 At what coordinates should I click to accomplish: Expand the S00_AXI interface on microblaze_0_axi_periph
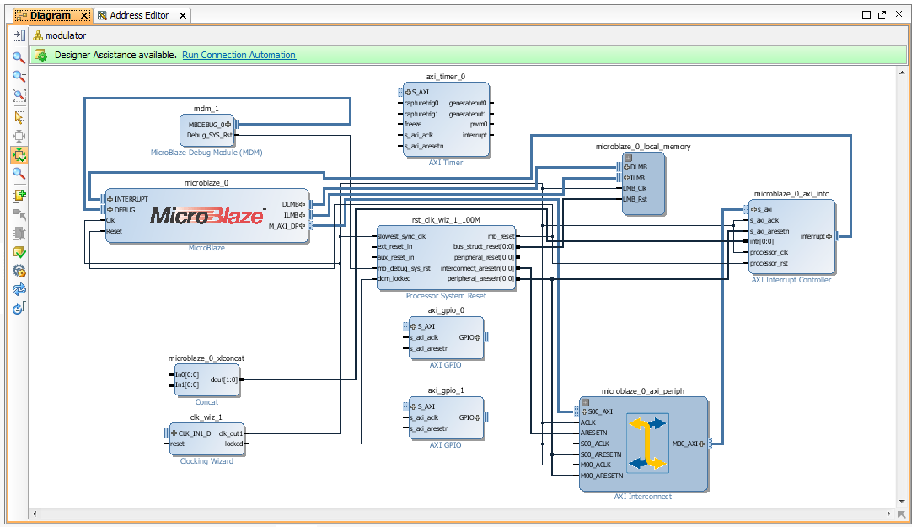point(584,411)
